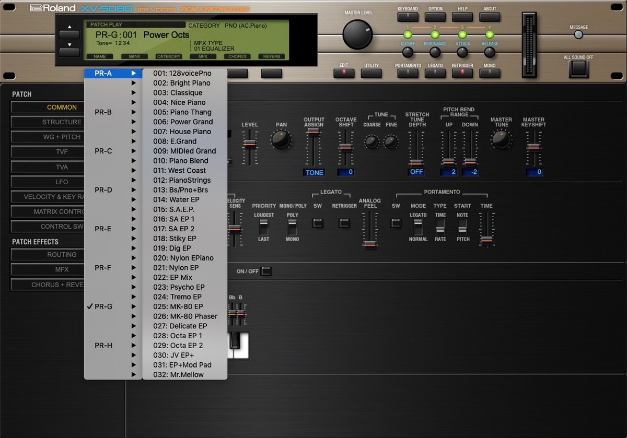
Task: Select patch 006: Power Grand
Action: (x=185, y=122)
